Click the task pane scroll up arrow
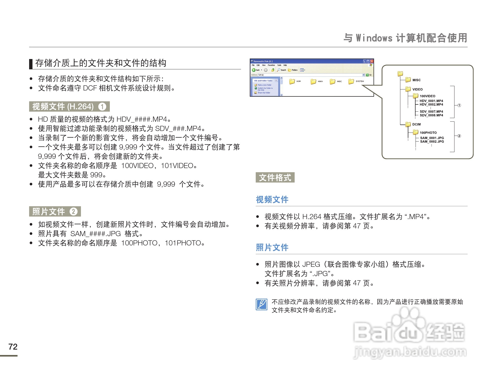Screen dimensions: 497x380 [x=281, y=78]
